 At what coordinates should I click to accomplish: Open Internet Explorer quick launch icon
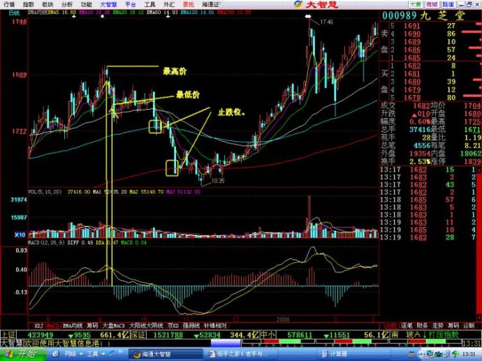click(x=56, y=354)
